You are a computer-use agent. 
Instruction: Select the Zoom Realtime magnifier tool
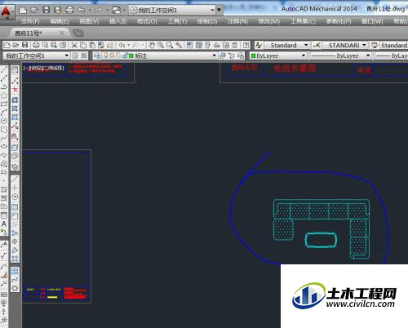tap(161, 45)
